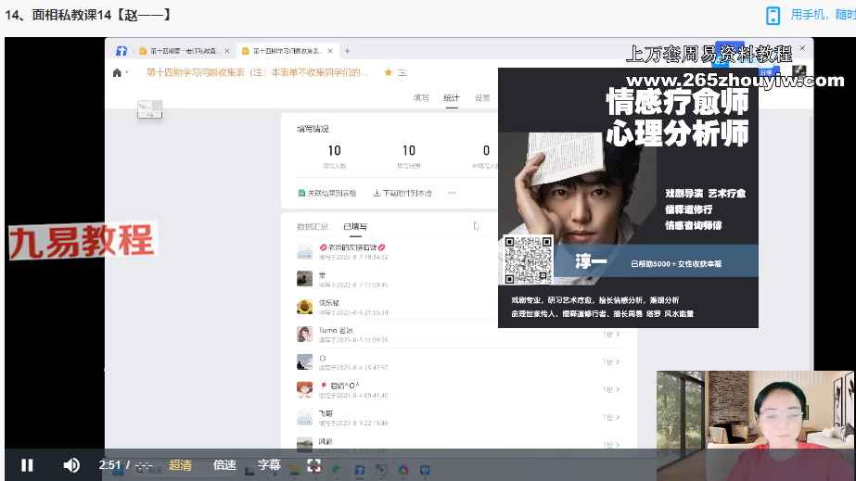Mute the video volume
This screenshot has height=481, width=856.
point(70,465)
